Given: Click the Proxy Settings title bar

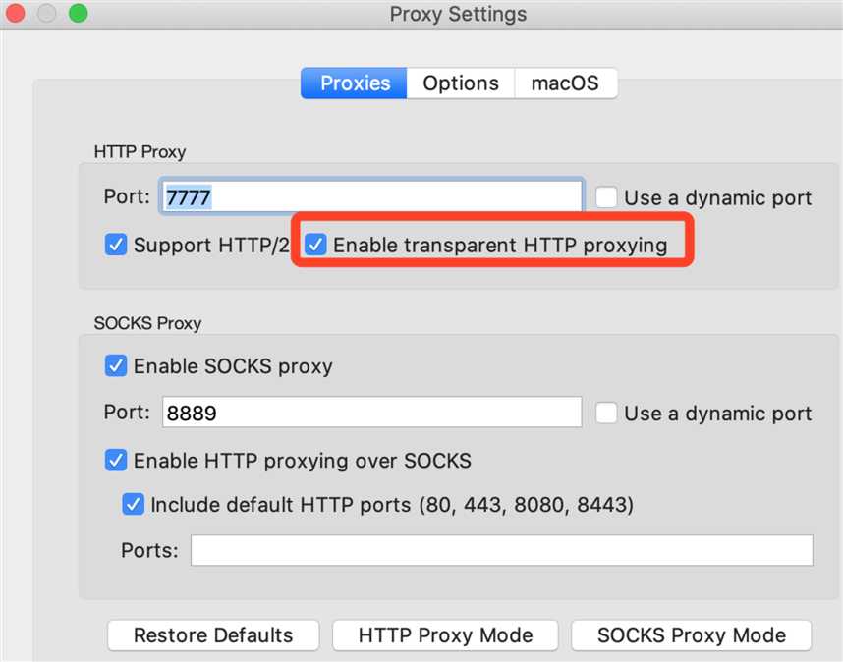Looking at the screenshot, I should (x=458, y=14).
